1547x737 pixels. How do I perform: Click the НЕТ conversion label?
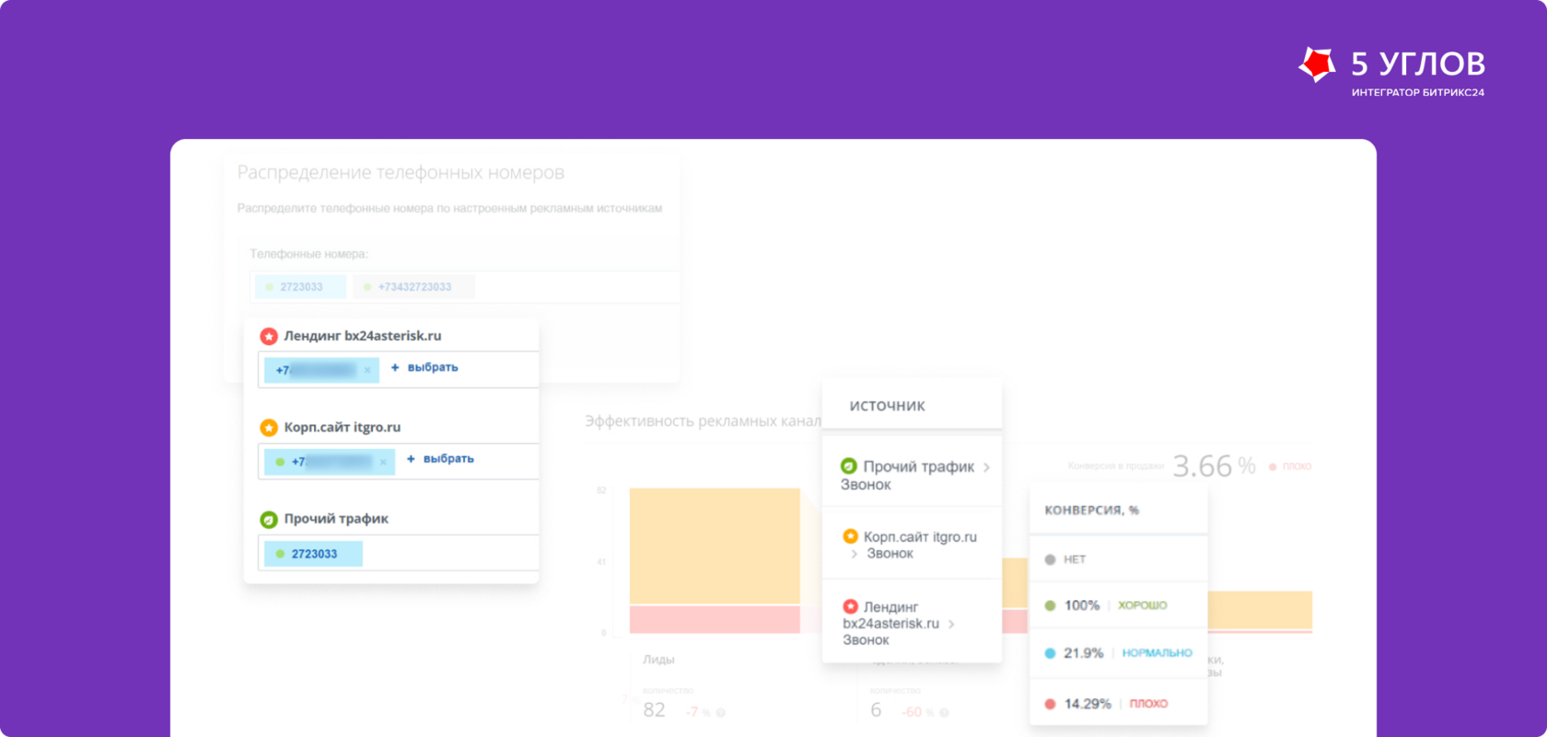pyautogui.click(x=1075, y=559)
